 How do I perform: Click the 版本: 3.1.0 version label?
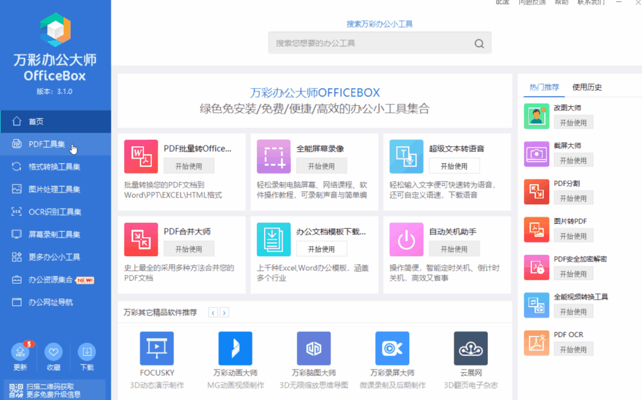[55, 92]
